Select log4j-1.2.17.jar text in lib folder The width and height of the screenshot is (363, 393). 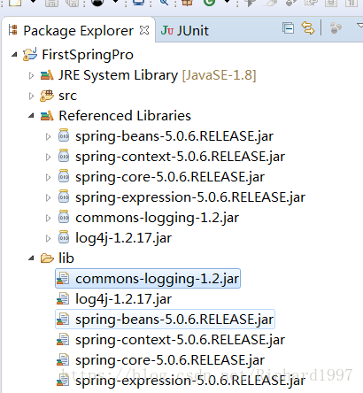click(123, 299)
